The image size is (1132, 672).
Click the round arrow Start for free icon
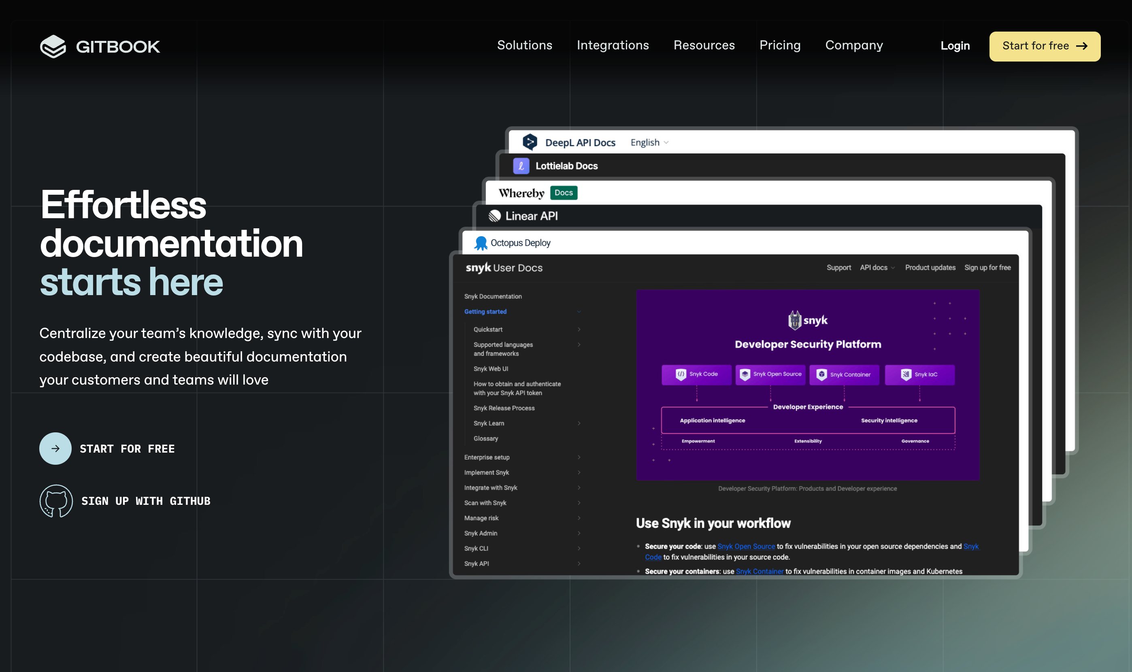pos(55,448)
